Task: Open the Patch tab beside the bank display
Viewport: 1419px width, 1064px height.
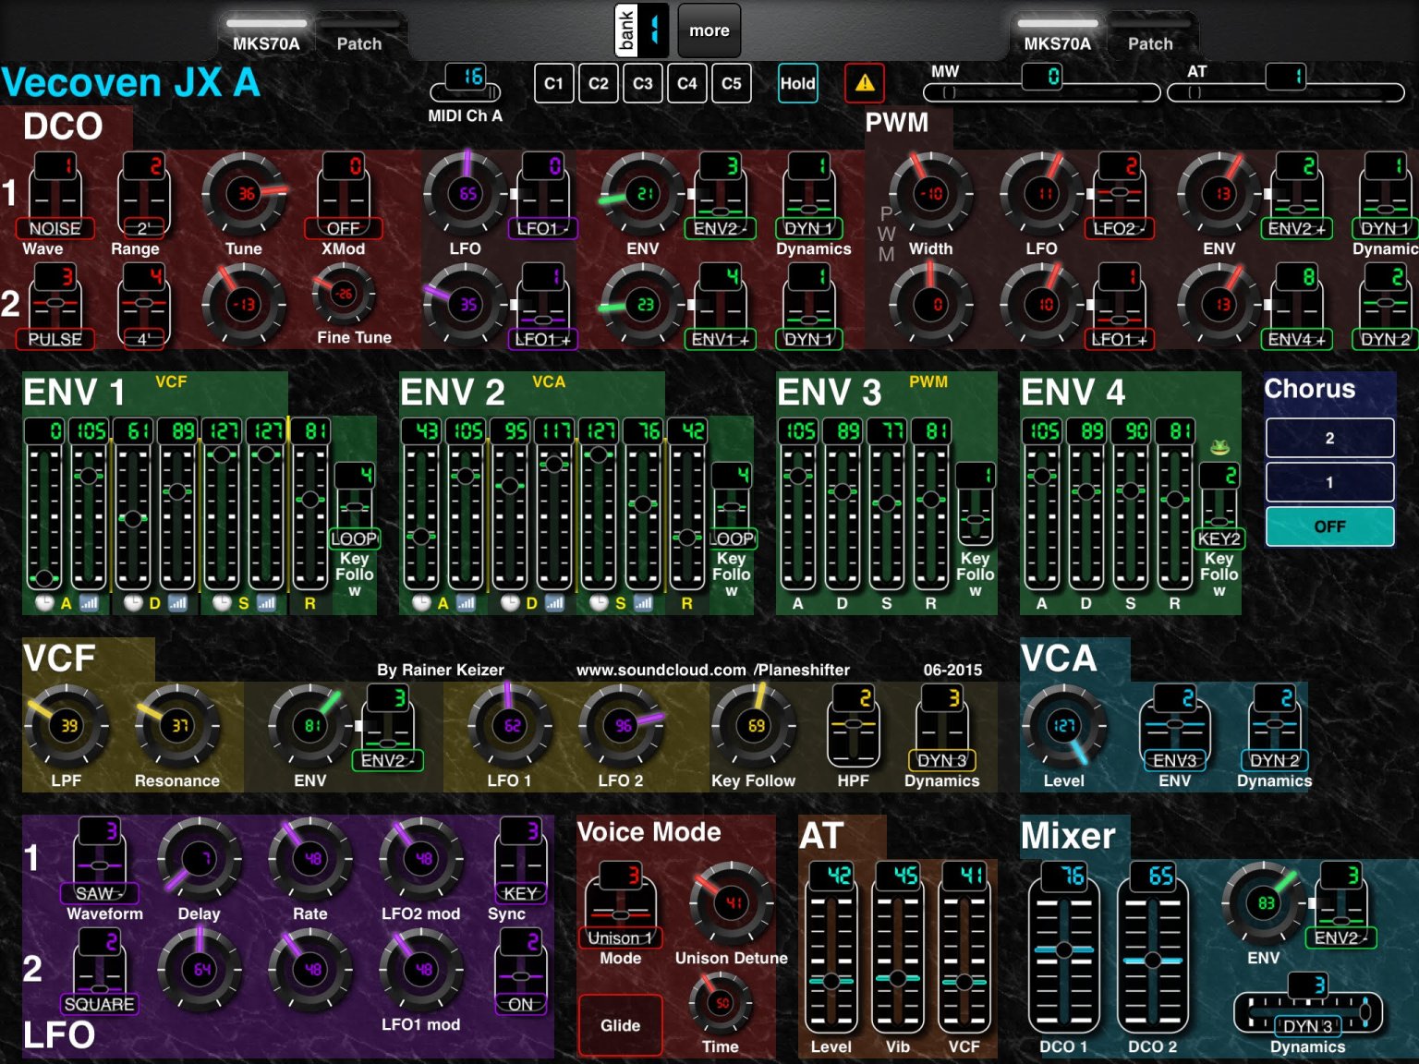Action: click(359, 36)
